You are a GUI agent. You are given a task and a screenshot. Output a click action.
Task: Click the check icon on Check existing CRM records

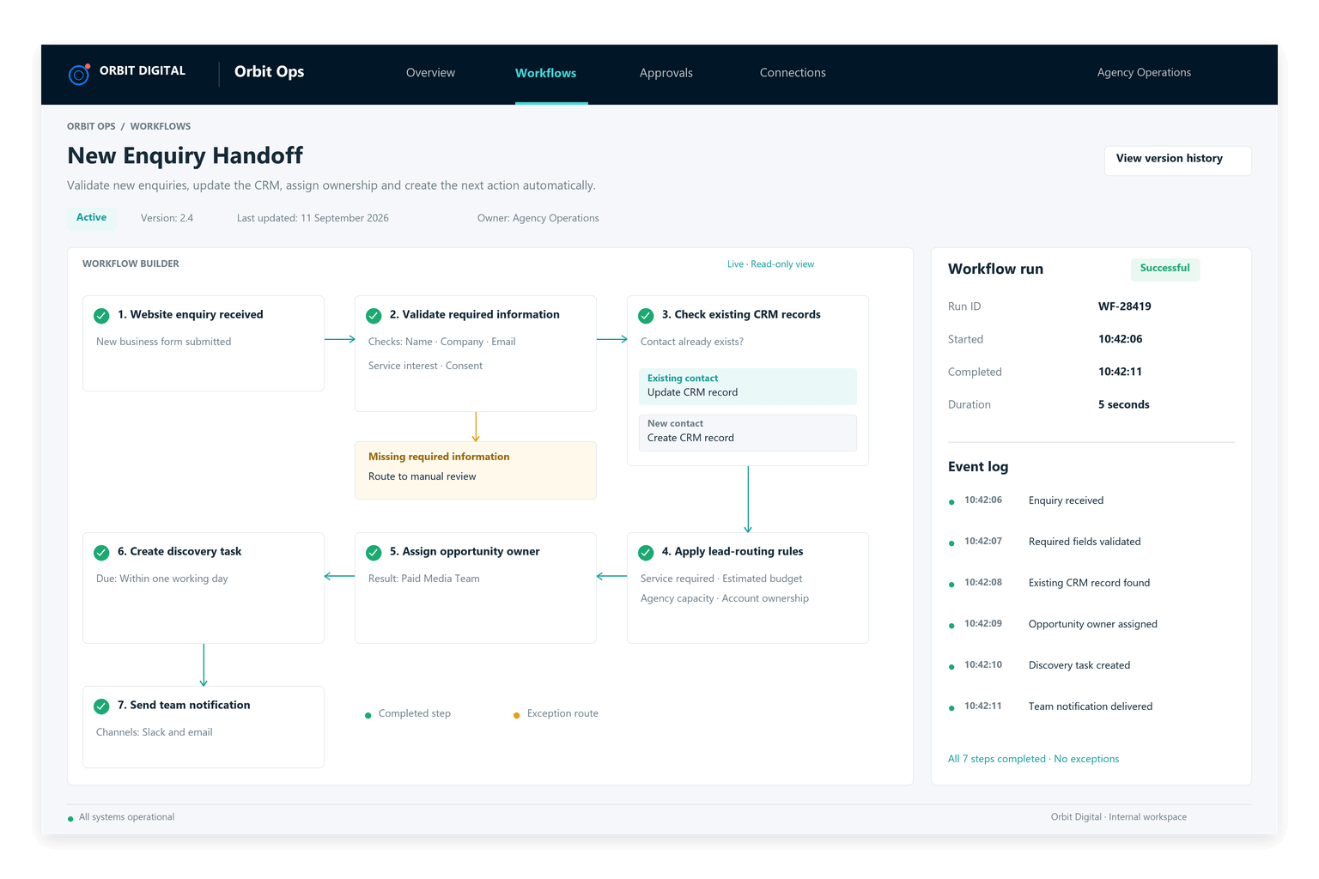[x=646, y=316]
